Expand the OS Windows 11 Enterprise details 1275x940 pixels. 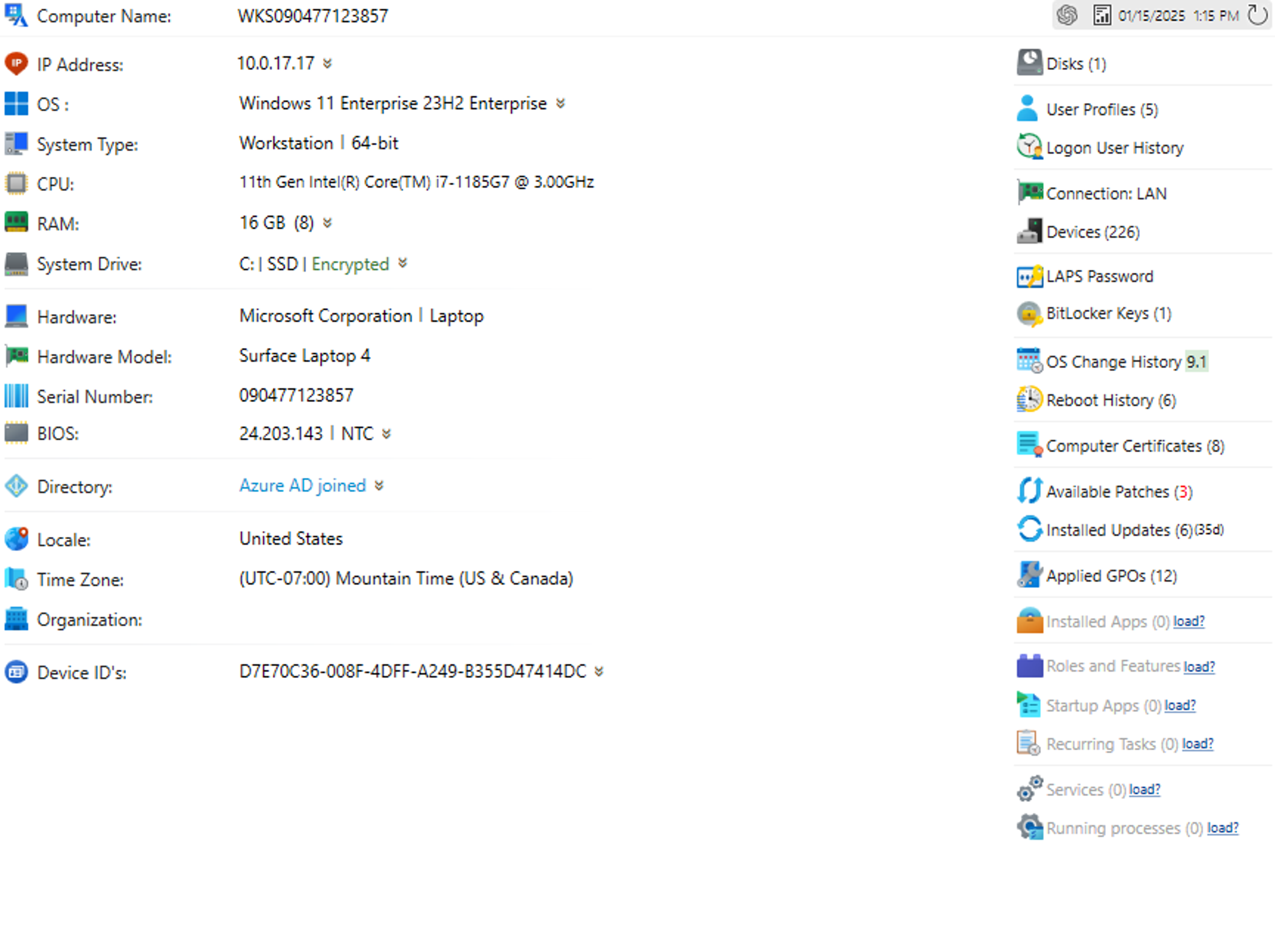560,104
